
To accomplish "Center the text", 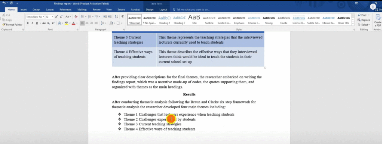I will (87, 23).
